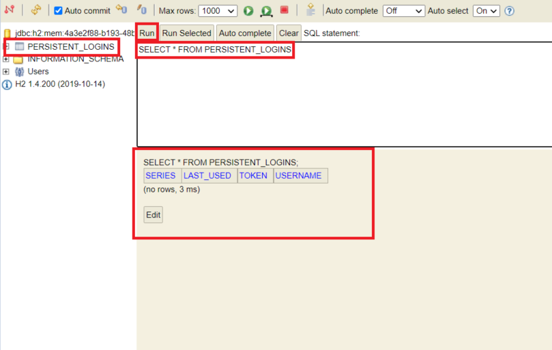Screen dimensions: 552x350
Task: Click the green Run play icon
Action: 248,11
